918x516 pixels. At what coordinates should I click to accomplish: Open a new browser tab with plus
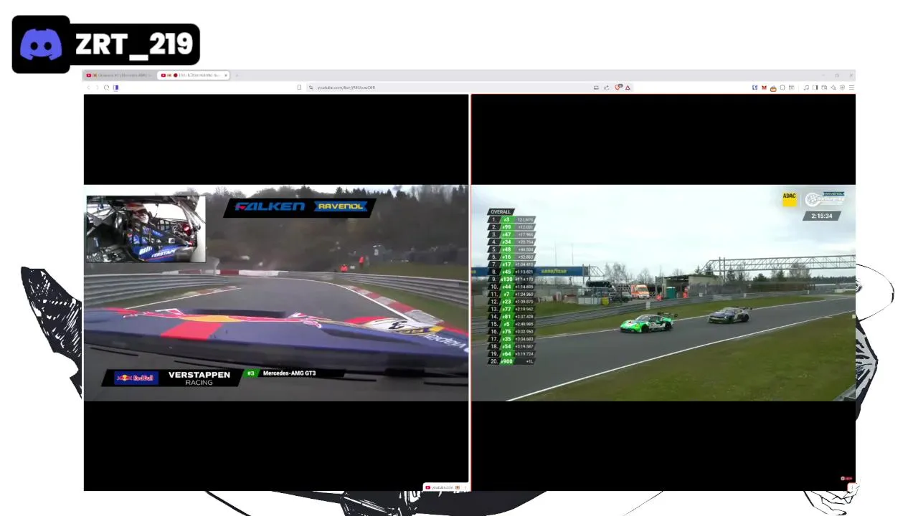(237, 75)
